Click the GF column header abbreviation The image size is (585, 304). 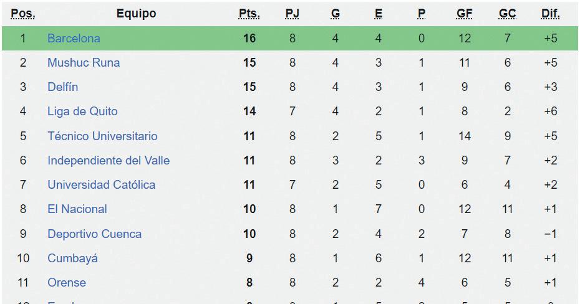click(x=465, y=14)
